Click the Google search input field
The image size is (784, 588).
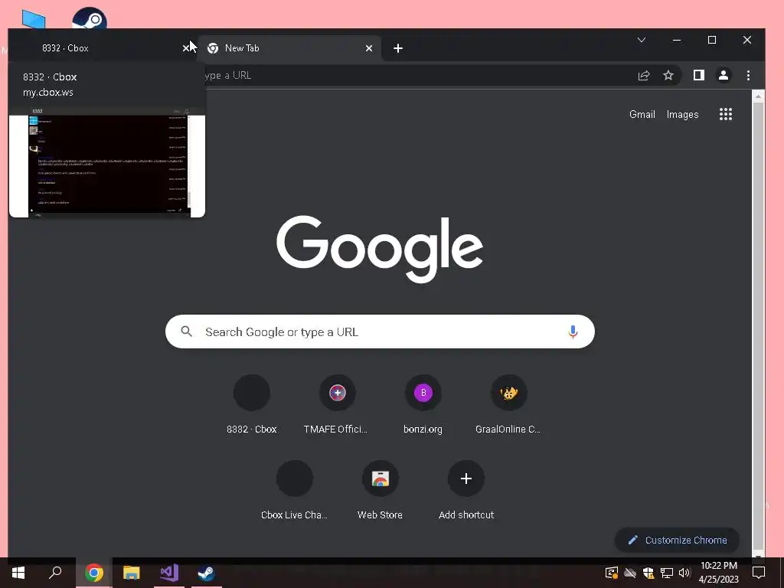click(380, 332)
